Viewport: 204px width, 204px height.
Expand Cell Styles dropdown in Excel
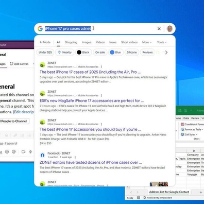(189, 134)
